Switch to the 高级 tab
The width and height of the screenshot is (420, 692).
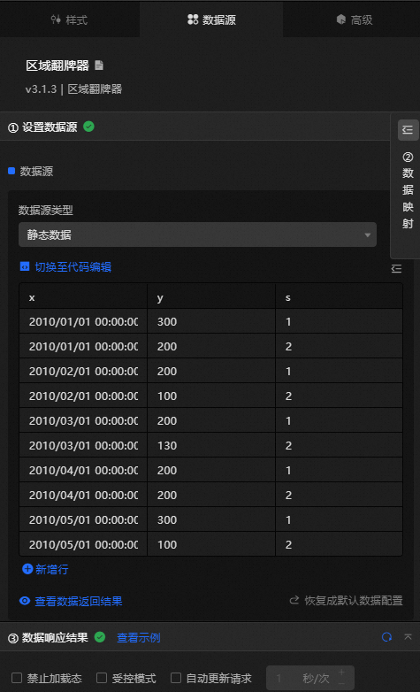pos(354,19)
